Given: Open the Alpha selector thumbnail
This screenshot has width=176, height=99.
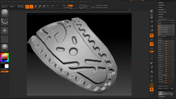Looking at the screenshot, I should [x=5, y=31].
